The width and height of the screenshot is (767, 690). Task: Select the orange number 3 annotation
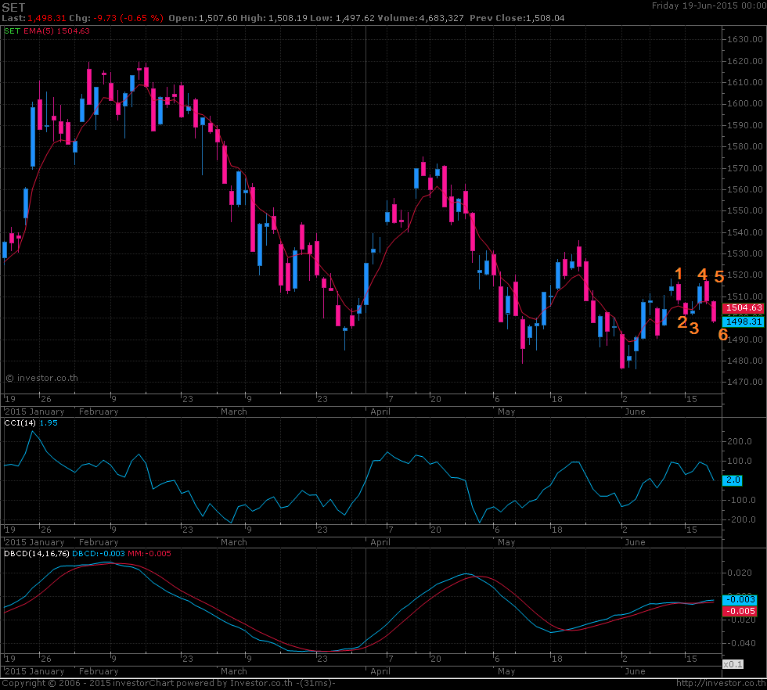tap(693, 329)
